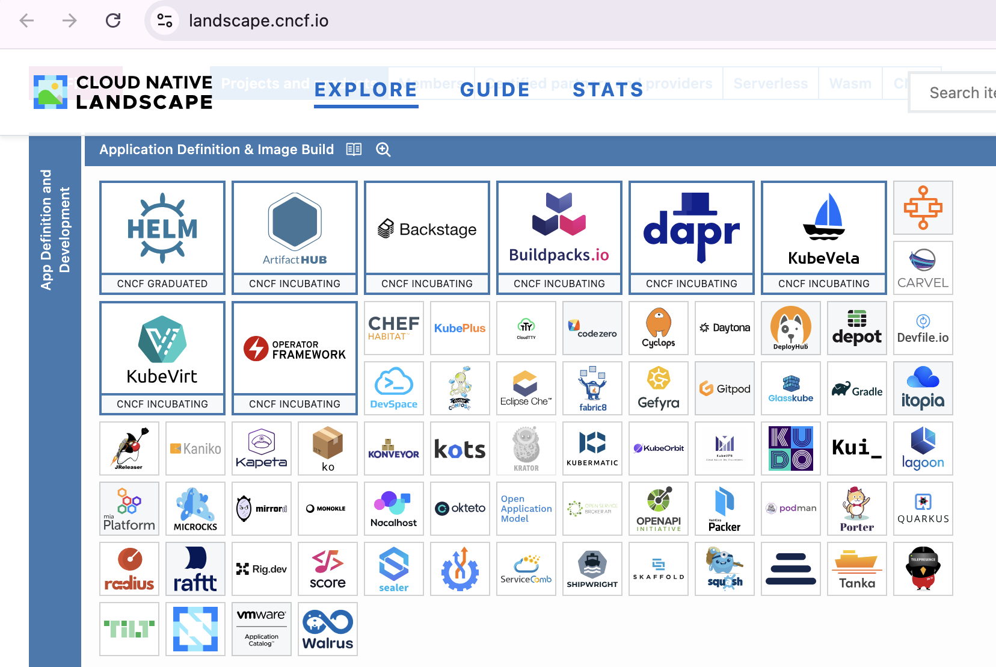Open the Kaniko tile
996x667 pixels.
[x=195, y=448]
